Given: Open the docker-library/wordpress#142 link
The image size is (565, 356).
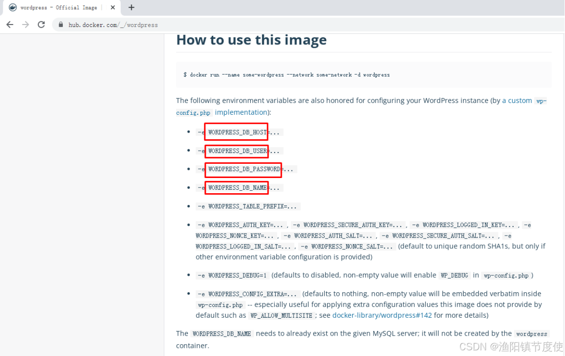Looking at the screenshot, I should [x=382, y=315].
